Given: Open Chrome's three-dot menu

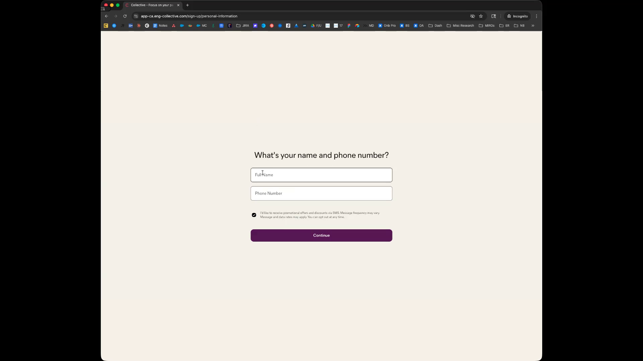Looking at the screenshot, I should tap(536, 16).
